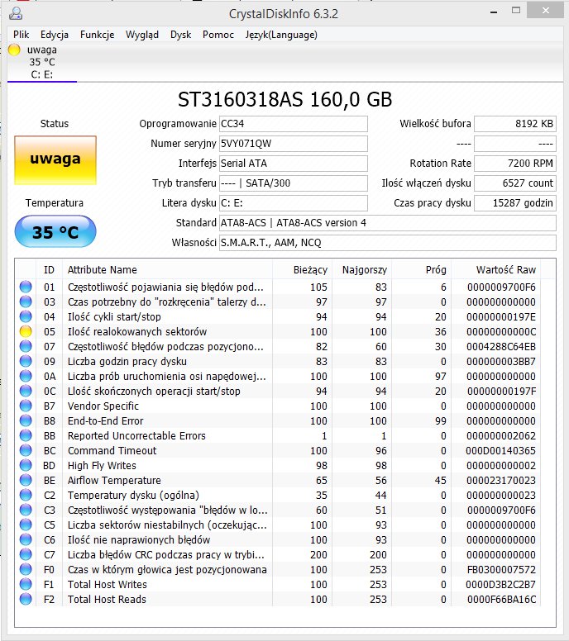Click the blue status icon for attribute 01
Screen dimensions: 569x641
tap(26, 287)
